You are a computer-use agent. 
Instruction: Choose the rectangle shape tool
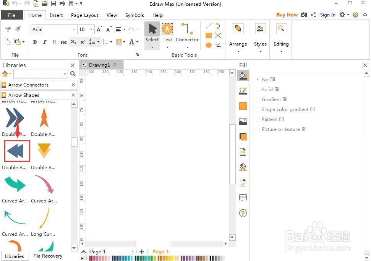pyautogui.click(x=209, y=36)
